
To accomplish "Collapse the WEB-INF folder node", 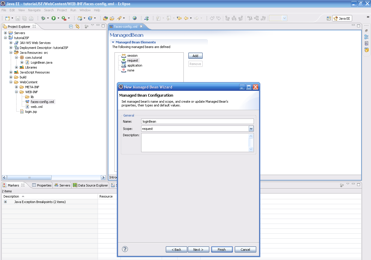I will (x=16, y=92).
